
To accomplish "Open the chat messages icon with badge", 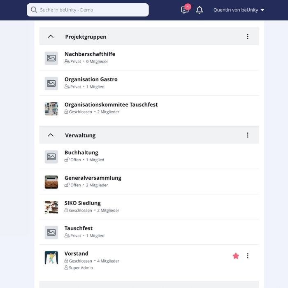I will [185, 10].
